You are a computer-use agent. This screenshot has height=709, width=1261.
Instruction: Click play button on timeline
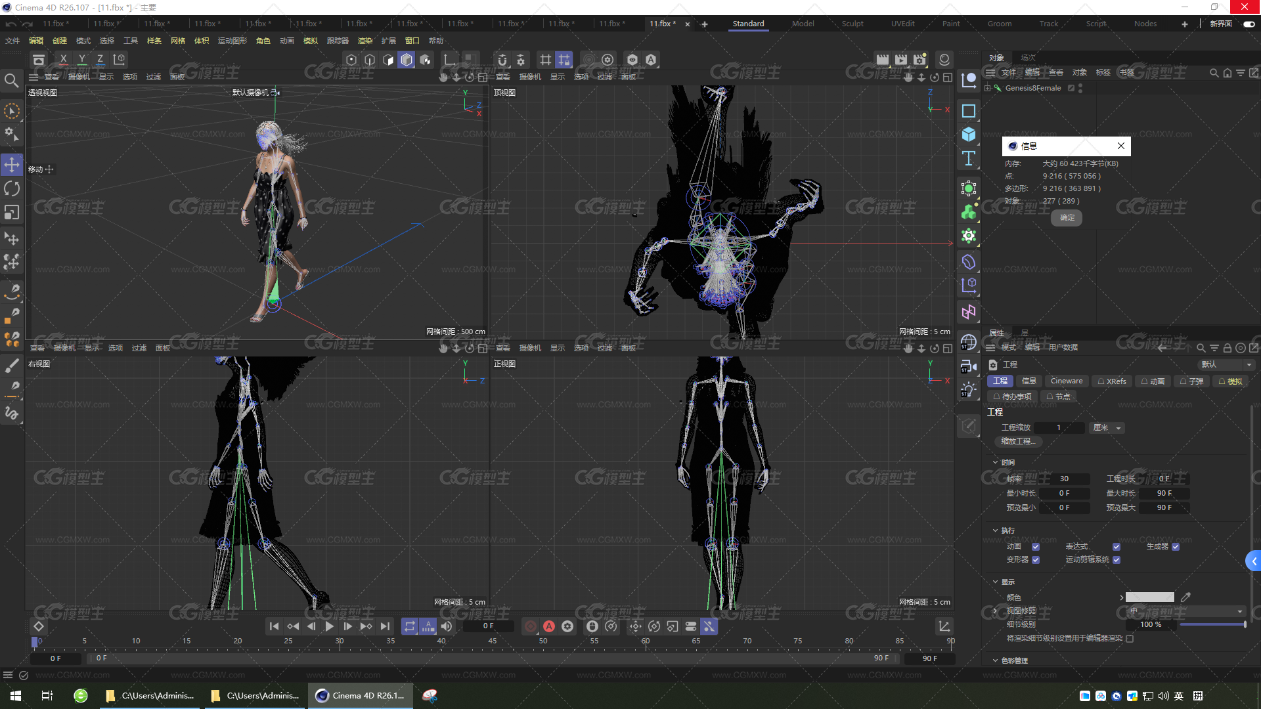327,625
